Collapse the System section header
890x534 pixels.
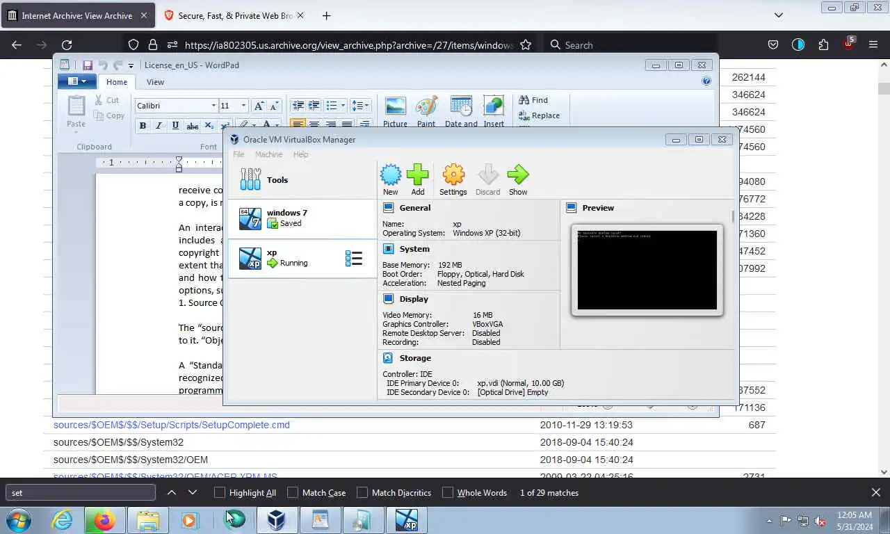pos(414,249)
